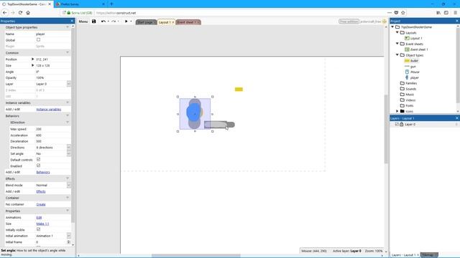Screen dimensions: 460x258
Task: Click the browser bookmark star icon
Action: pyautogui.click(x=403, y=13)
